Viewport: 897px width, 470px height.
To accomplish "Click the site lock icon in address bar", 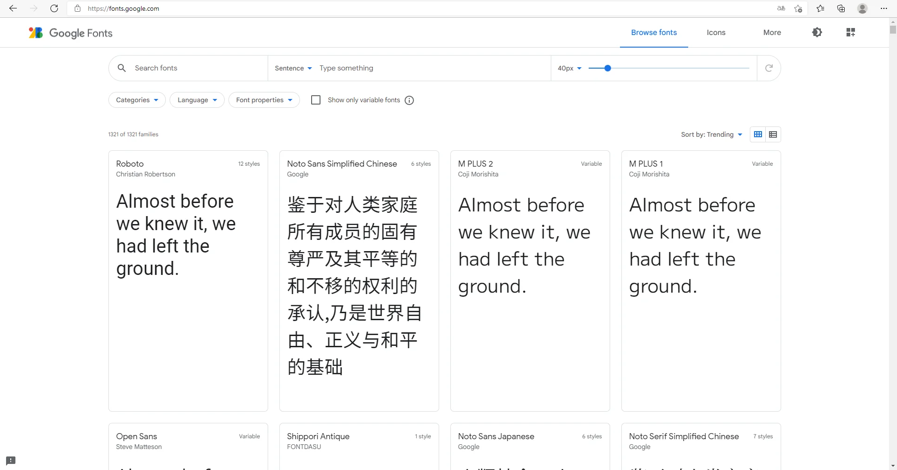I will point(78,8).
